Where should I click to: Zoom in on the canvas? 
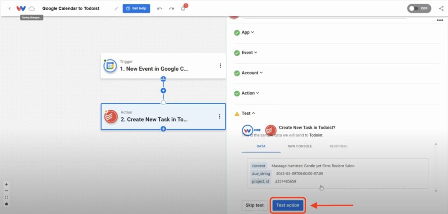tap(7, 184)
